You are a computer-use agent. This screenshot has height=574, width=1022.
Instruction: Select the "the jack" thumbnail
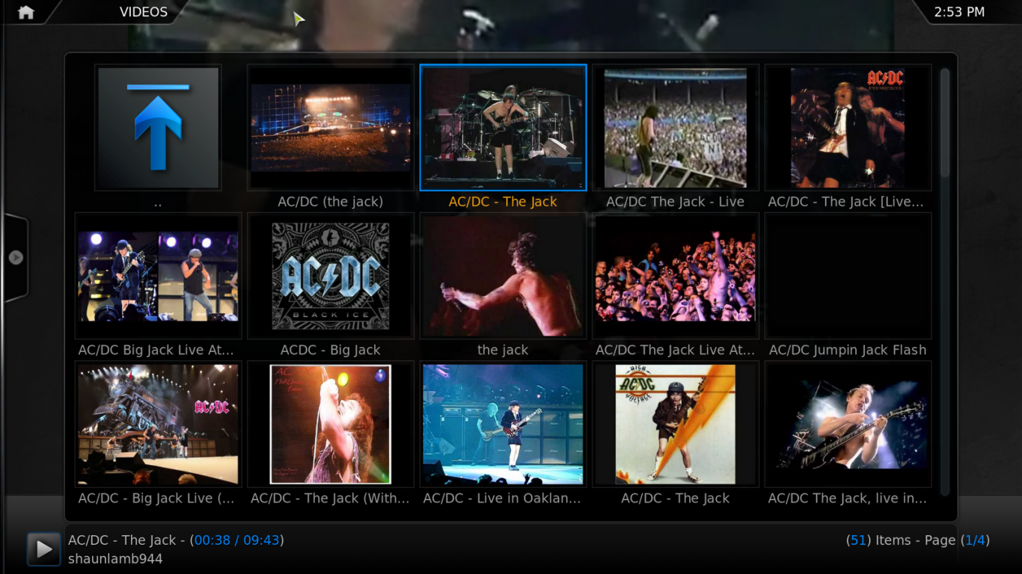(x=503, y=275)
